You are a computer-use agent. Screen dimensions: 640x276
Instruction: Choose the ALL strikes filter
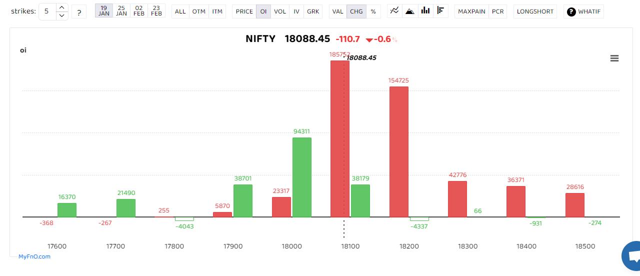(x=180, y=11)
